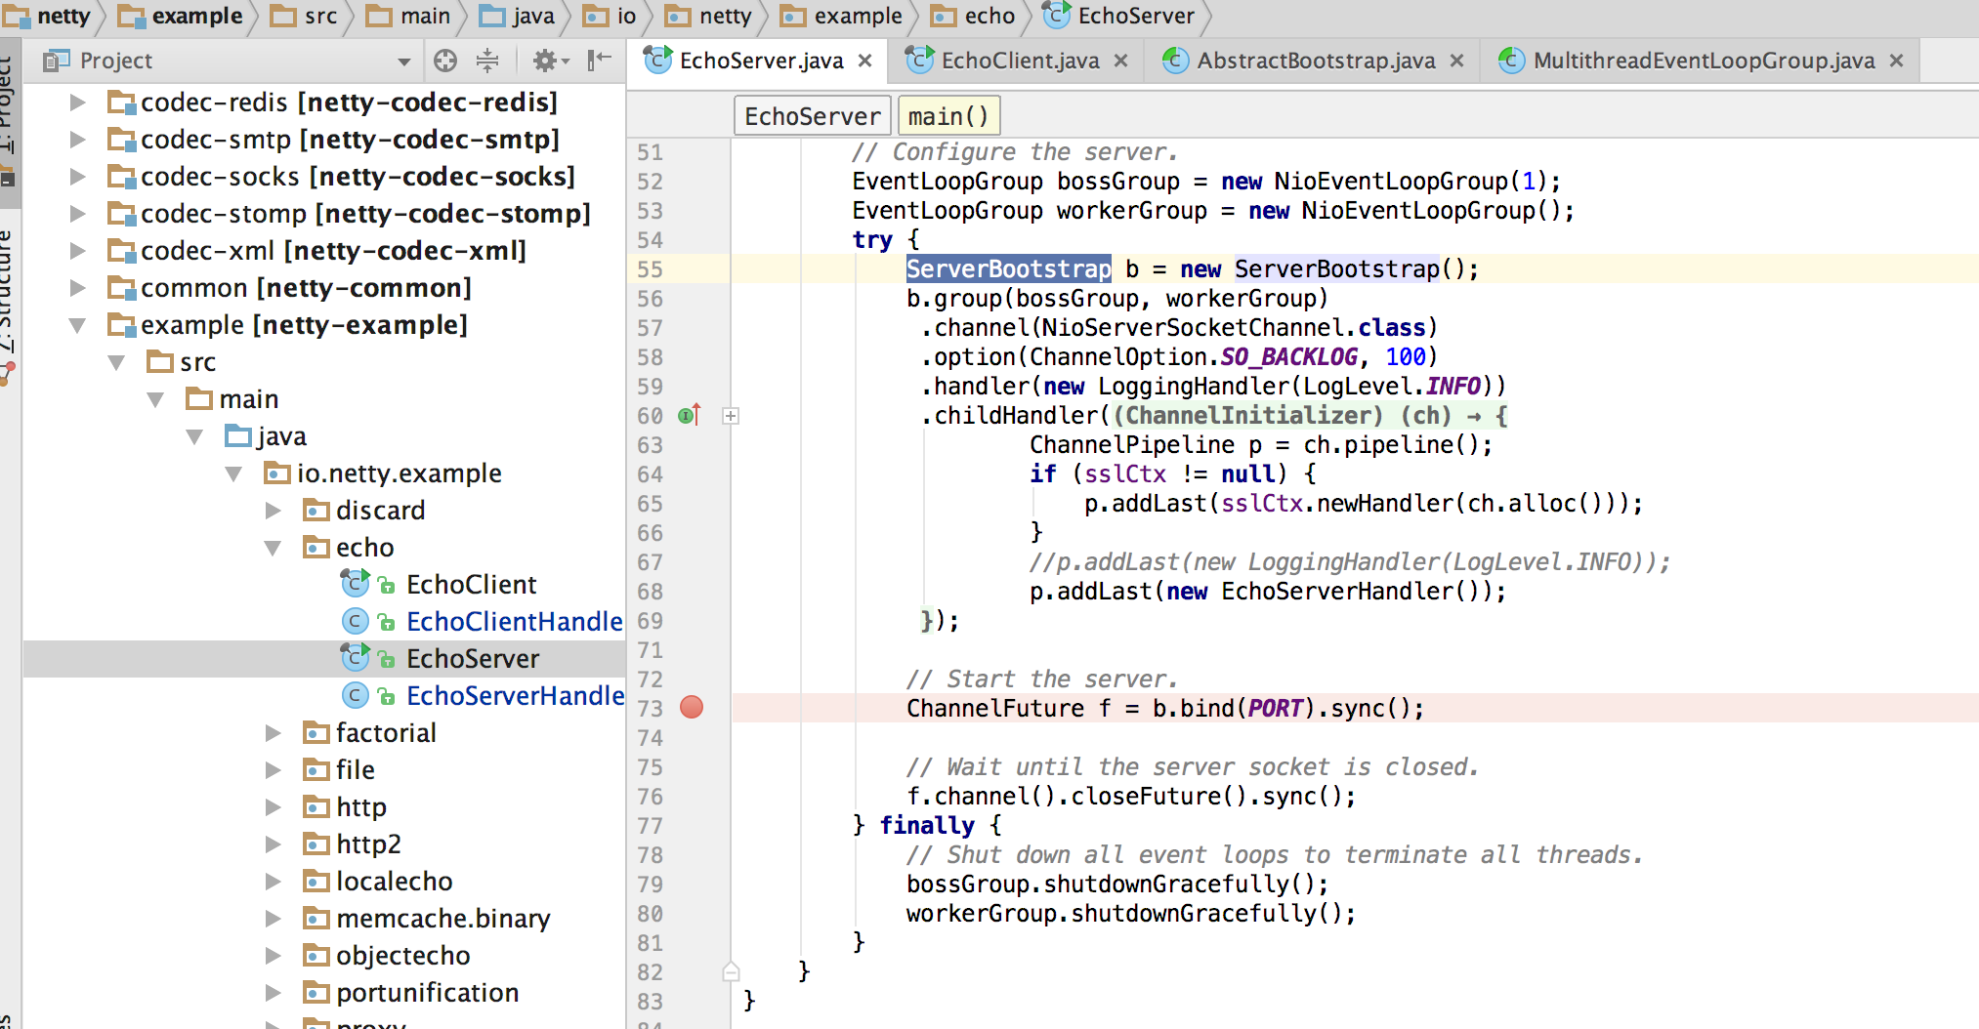Switch to the EchoClient.java tab
This screenshot has width=1979, height=1029.
pos(1017,61)
